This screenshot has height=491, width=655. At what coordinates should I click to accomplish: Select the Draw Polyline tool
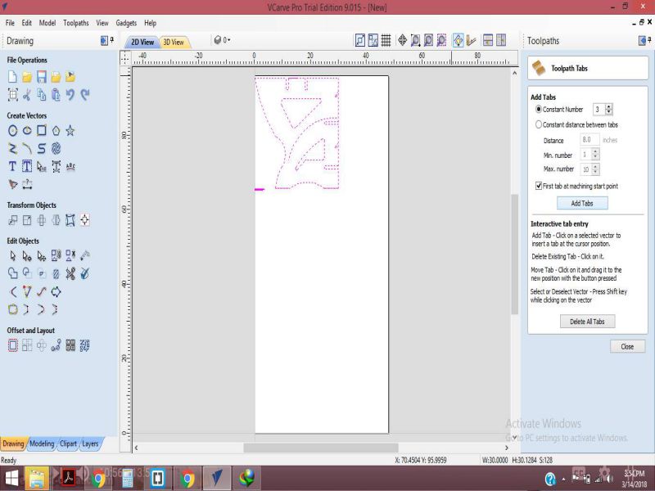(12, 149)
